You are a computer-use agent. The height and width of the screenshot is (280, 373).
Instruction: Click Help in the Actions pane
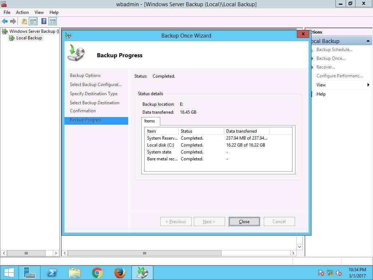(321, 94)
